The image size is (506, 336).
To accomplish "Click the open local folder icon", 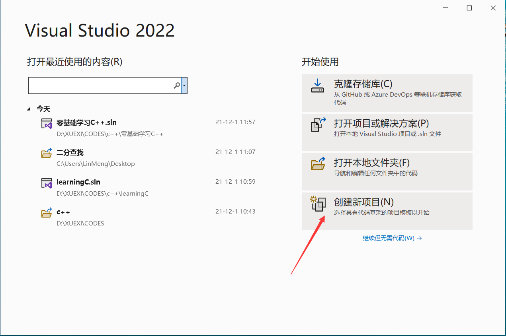I will [318, 163].
